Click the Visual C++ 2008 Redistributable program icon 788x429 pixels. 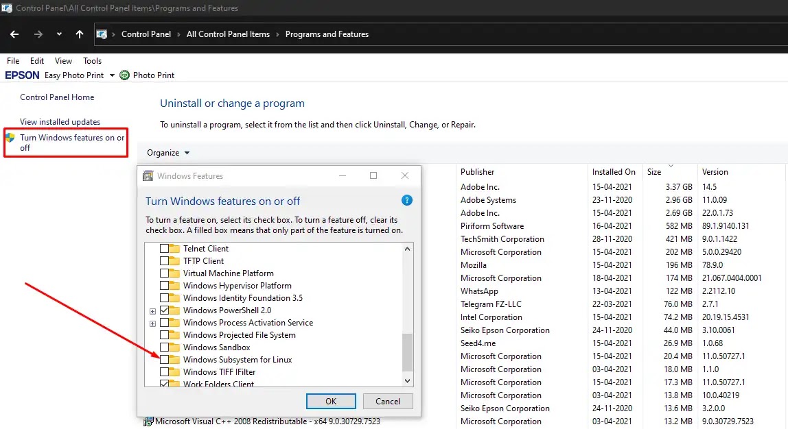click(x=148, y=422)
